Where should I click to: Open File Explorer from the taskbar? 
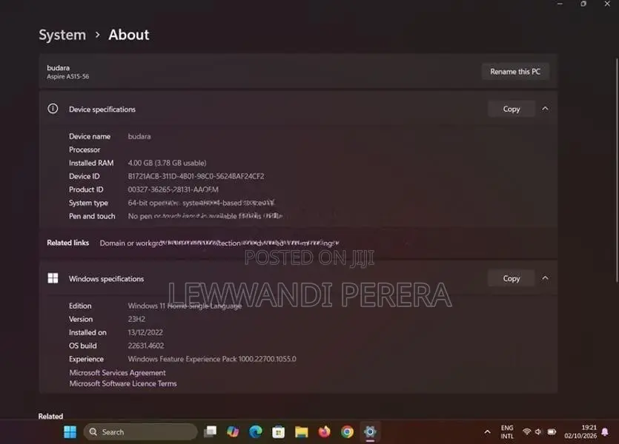(301, 432)
